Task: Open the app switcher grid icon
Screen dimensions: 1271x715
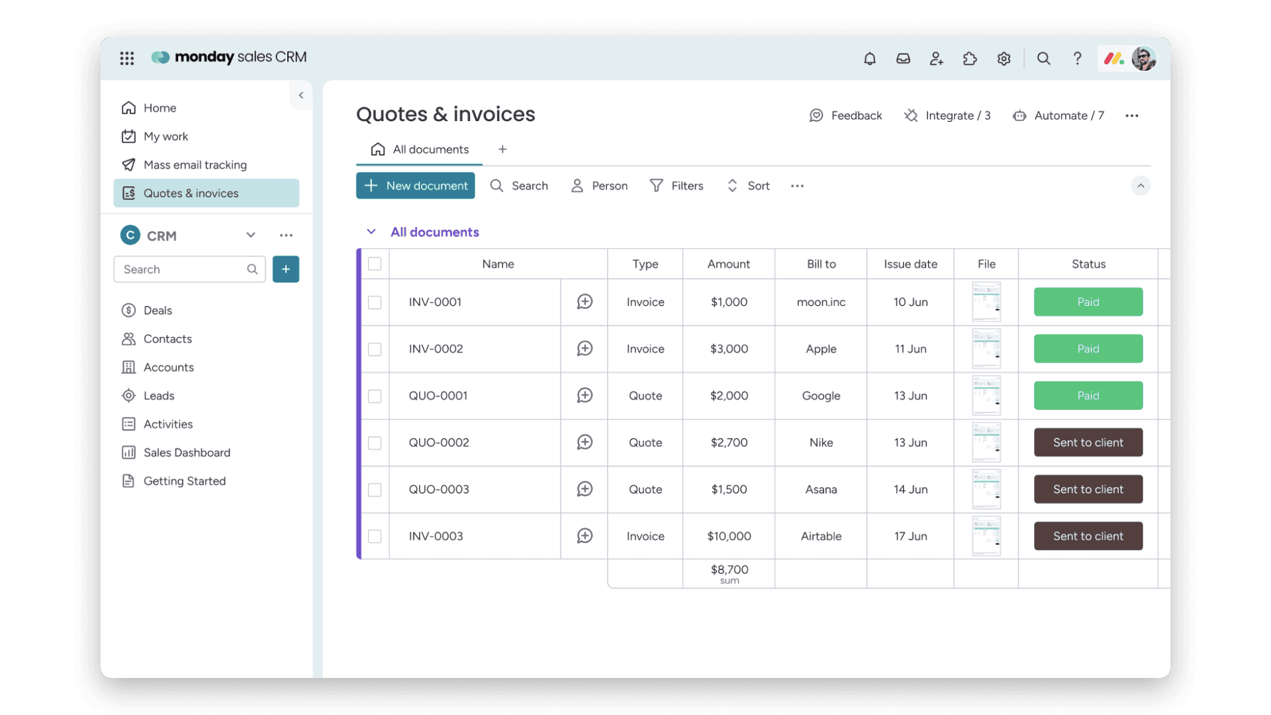Action: click(x=127, y=58)
